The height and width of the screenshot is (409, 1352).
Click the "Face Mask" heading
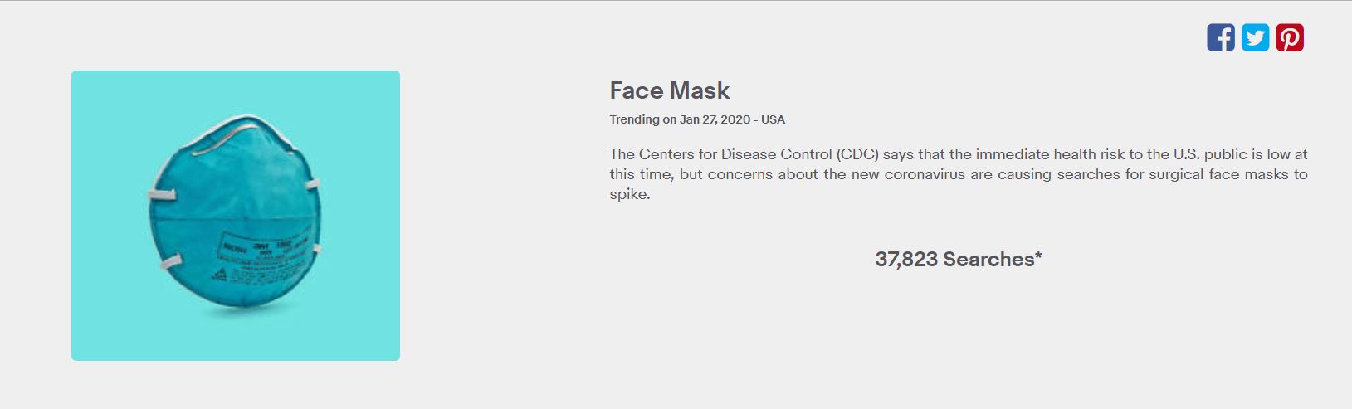(x=669, y=90)
